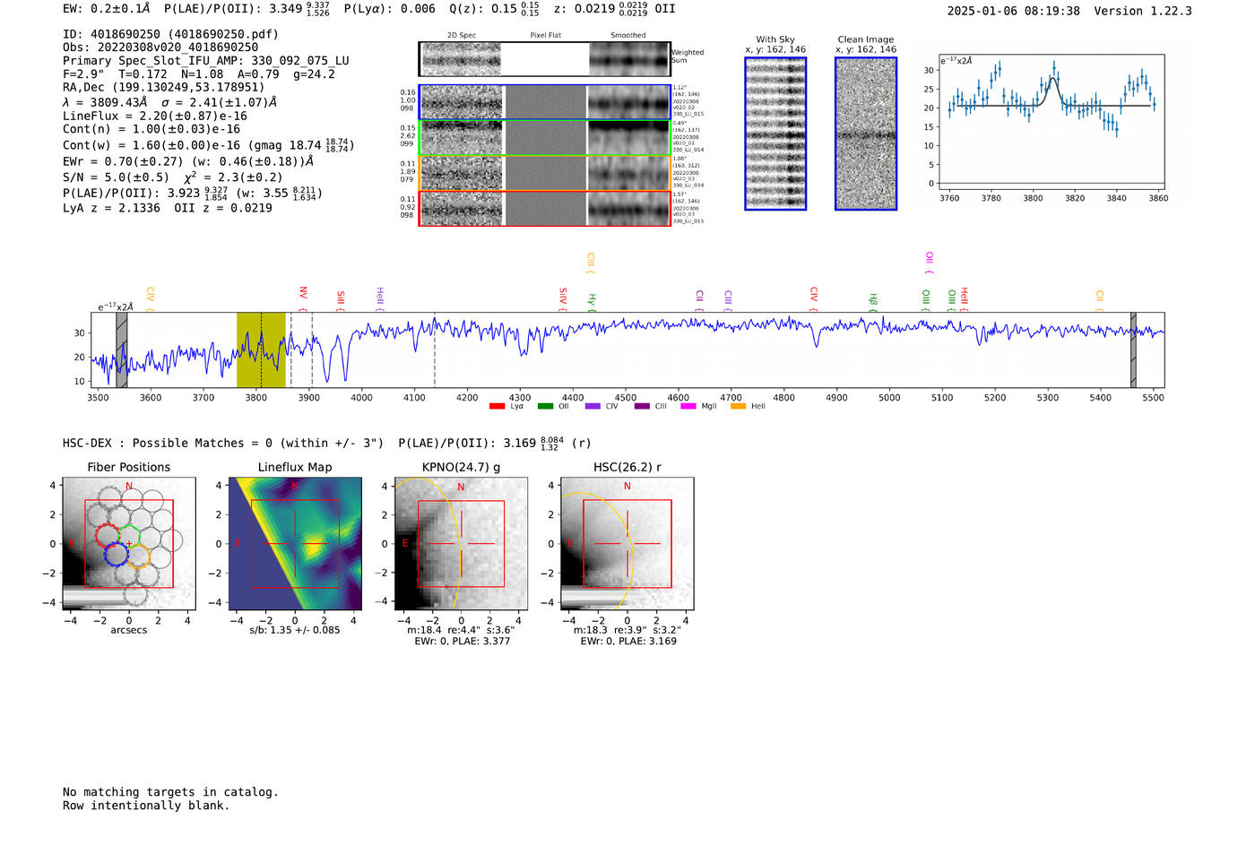Screen dimensions: 1255x854
Task: Click the EW: 0.2±0.1Å header value
Action: [x=107, y=9]
